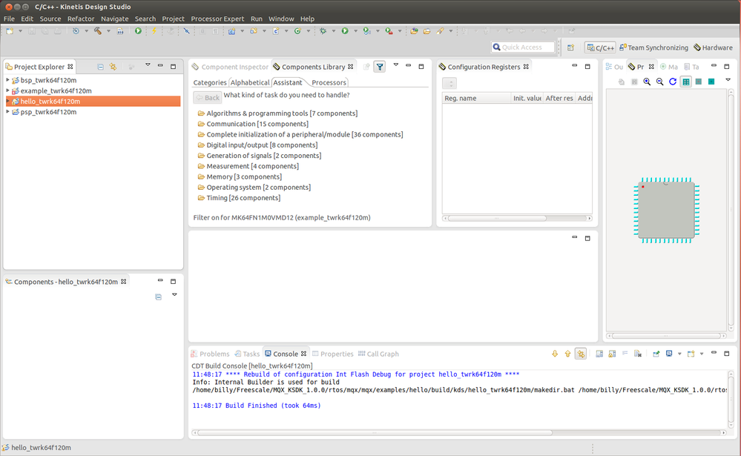Open the Project Explorer view menu arrow
The height and width of the screenshot is (456, 741).
[x=148, y=65]
